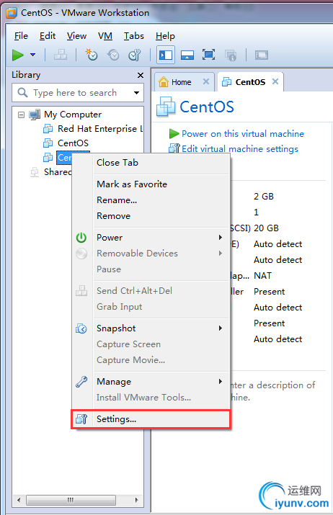Click the revert to snapshot toolbar icon
This screenshot has height=515, width=333.
(x=113, y=55)
